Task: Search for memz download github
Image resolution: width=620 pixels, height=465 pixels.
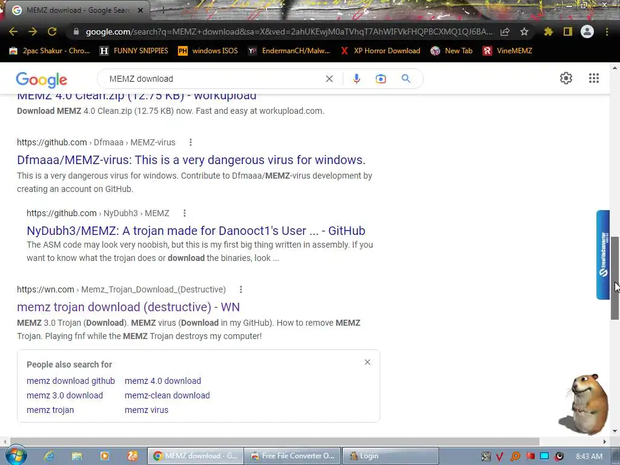Action: point(71,381)
